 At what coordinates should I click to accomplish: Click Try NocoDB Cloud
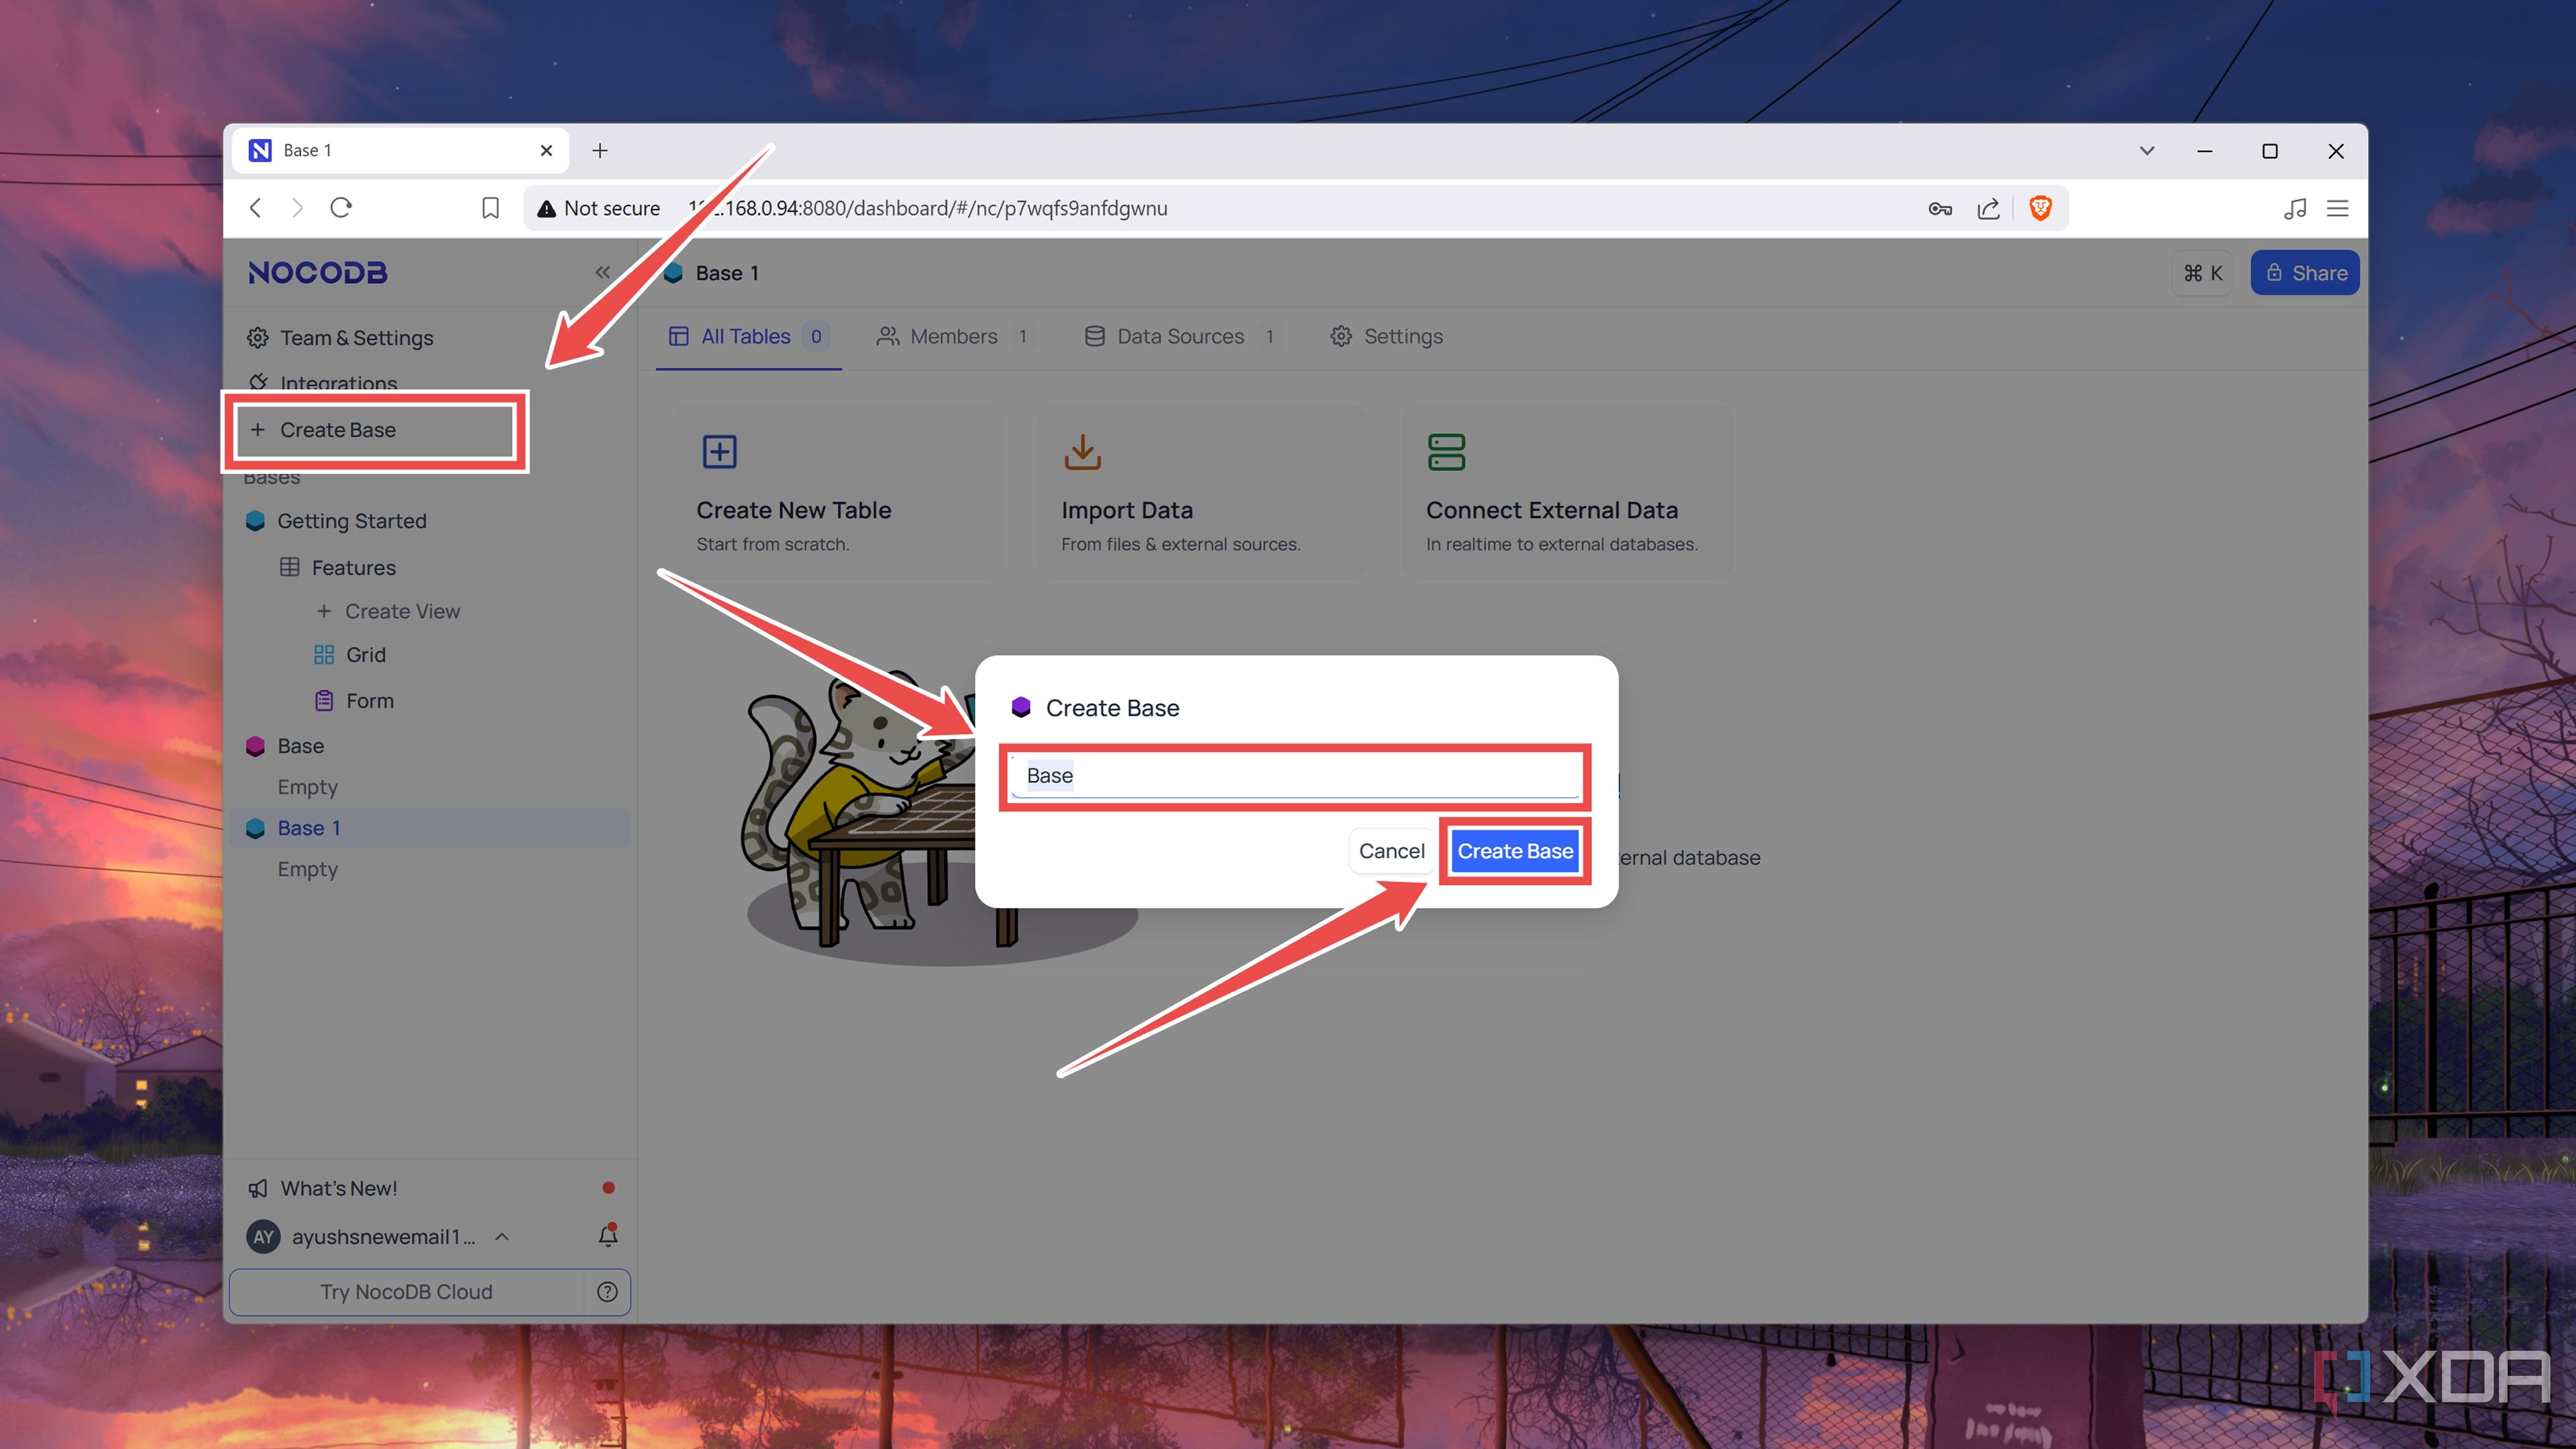point(405,1291)
